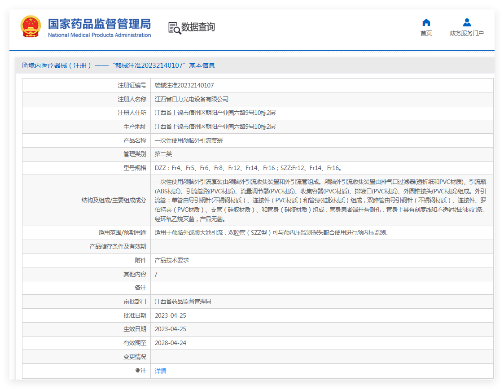Click the registrant name 江西省日力光电设备有限公司

tap(192, 99)
